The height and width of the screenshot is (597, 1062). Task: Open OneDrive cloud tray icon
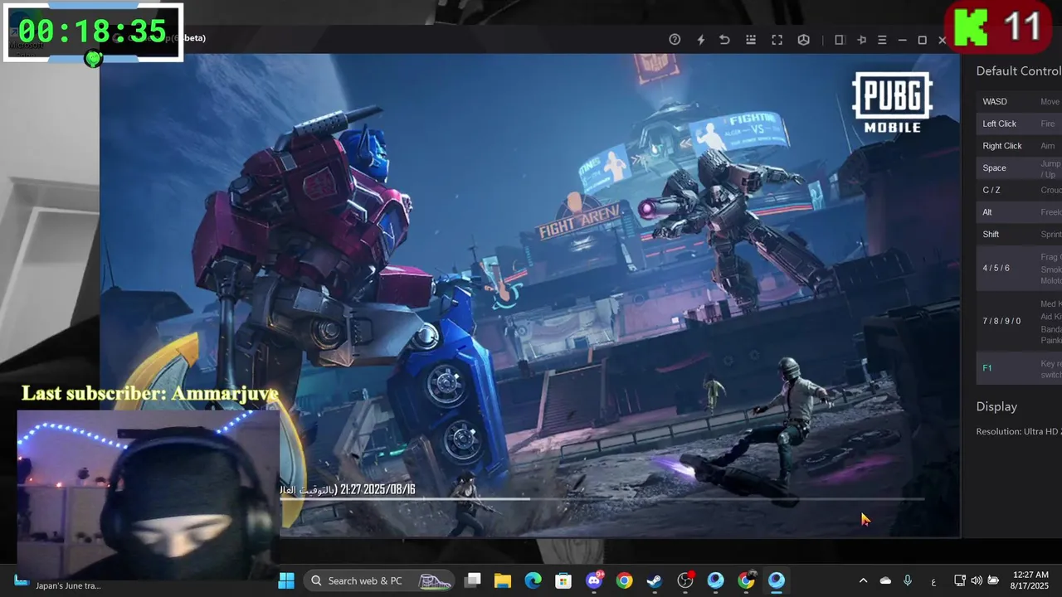885,580
